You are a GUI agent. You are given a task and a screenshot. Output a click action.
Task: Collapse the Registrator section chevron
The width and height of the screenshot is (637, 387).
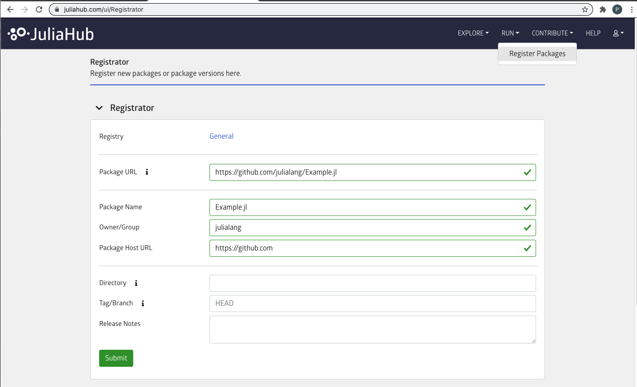pos(99,108)
